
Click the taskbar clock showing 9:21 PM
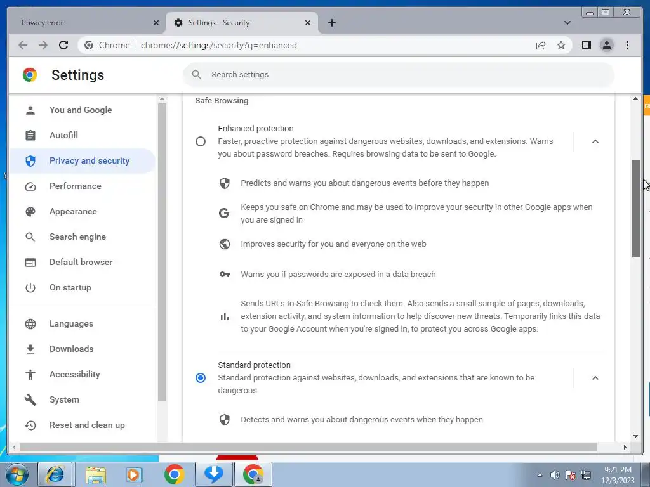[x=618, y=475]
